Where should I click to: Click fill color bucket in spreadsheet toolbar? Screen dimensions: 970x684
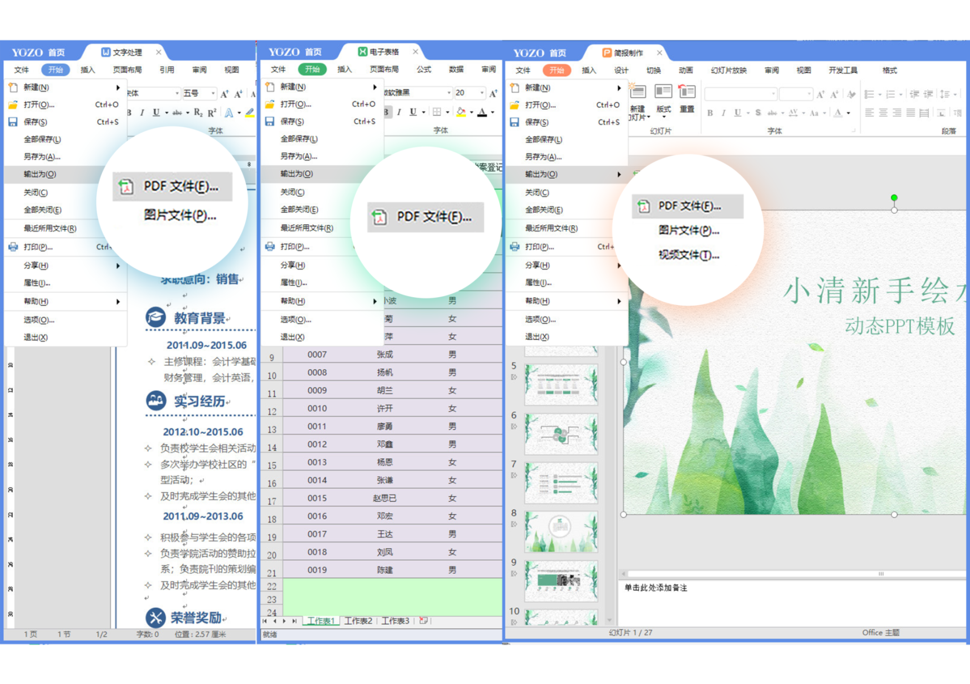461,112
